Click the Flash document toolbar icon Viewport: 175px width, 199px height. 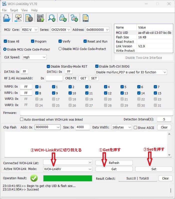click(x=85, y=18)
